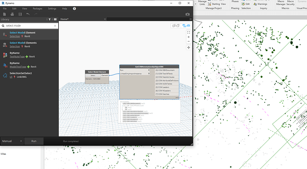The image size is (307, 169).
Task: Toggle the graph/background preview view button
Action: (186, 26)
